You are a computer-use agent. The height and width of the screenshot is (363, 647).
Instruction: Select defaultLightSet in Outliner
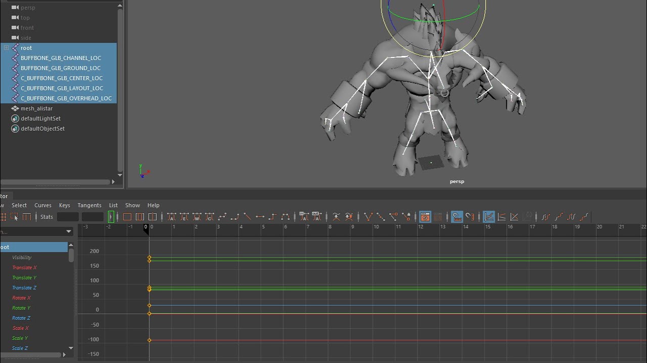[x=40, y=118]
